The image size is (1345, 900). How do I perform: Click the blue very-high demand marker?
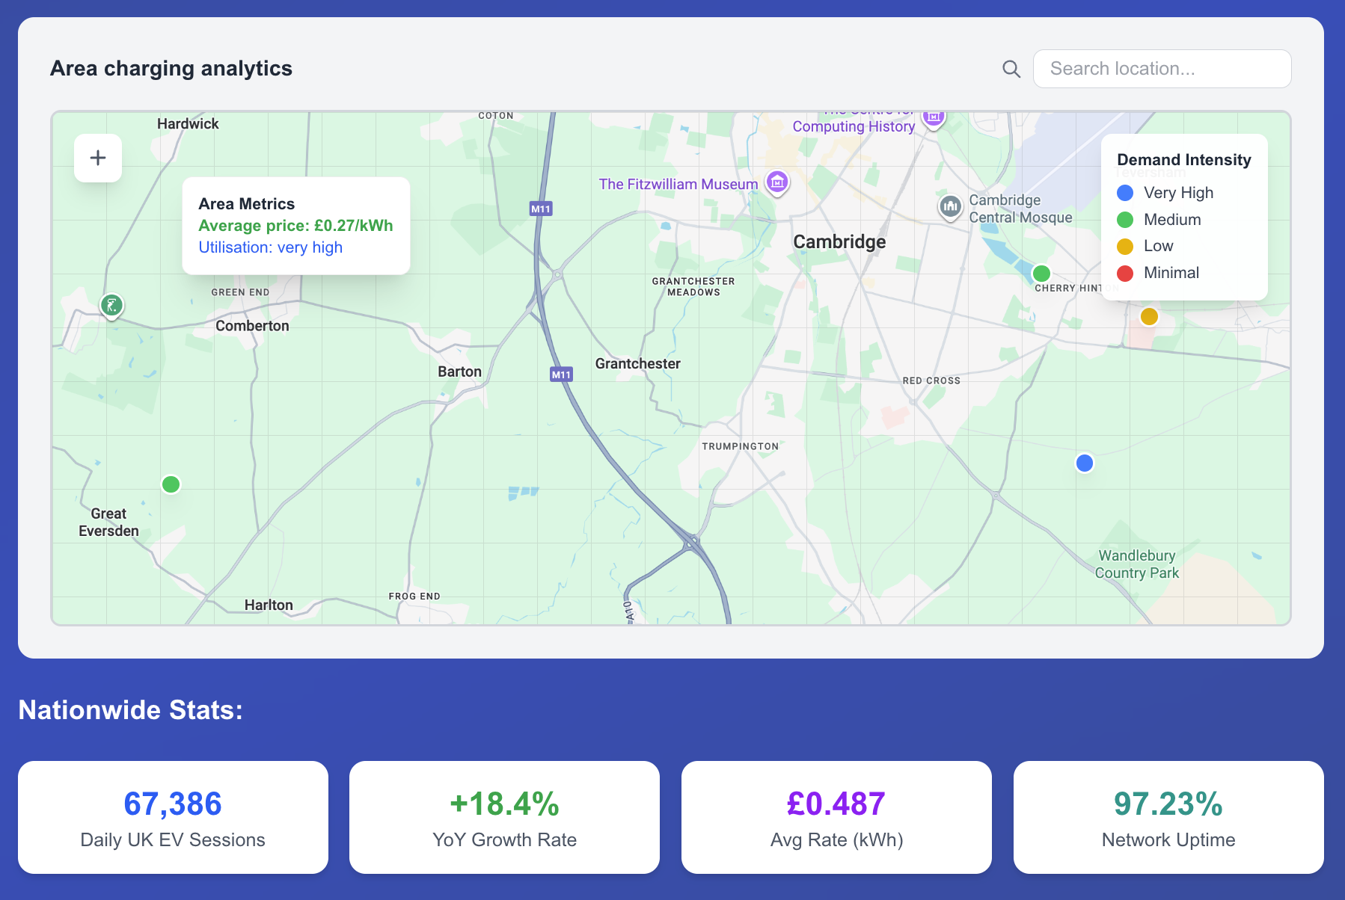(1084, 463)
